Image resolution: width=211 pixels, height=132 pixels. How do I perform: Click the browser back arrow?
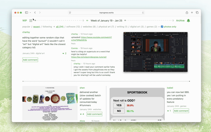pyautogui.click(x=35, y=13)
